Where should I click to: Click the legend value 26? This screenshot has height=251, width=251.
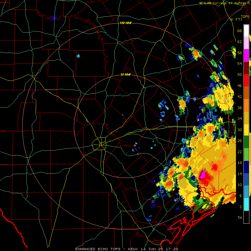pos(240,141)
